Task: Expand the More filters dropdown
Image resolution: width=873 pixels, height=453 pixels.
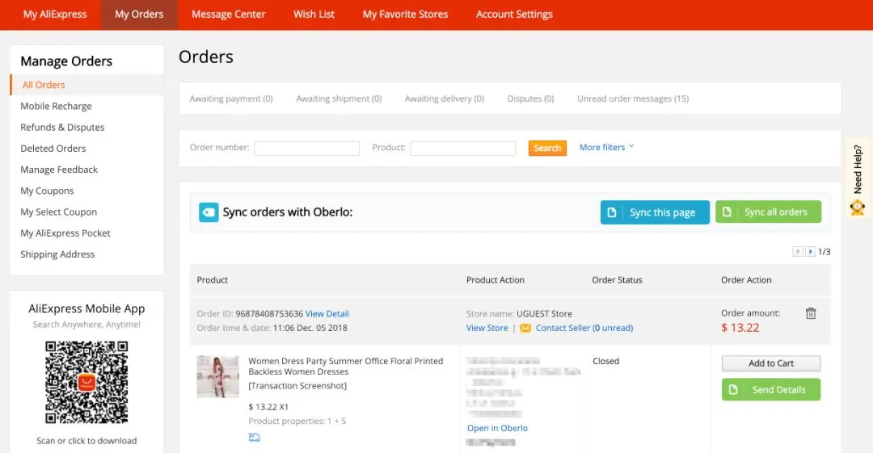Action: (x=606, y=148)
